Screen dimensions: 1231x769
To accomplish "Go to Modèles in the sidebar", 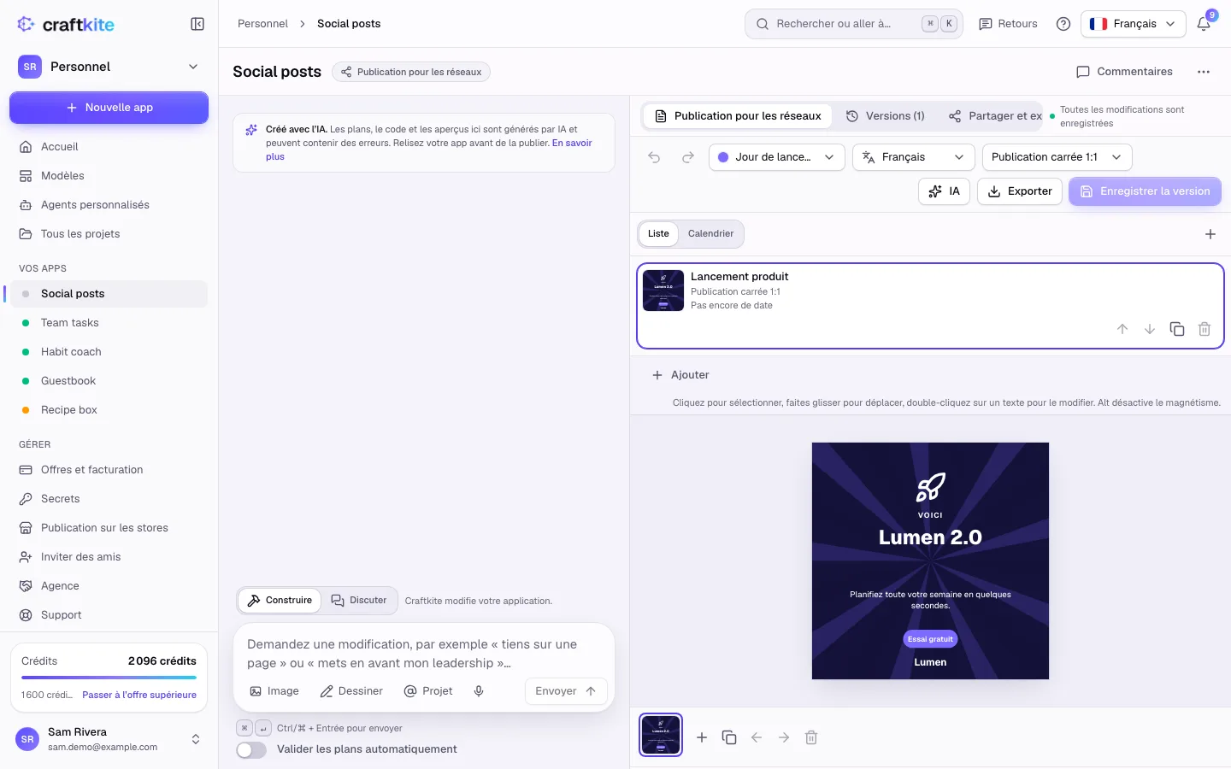I will pyautogui.click(x=109, y=176).
